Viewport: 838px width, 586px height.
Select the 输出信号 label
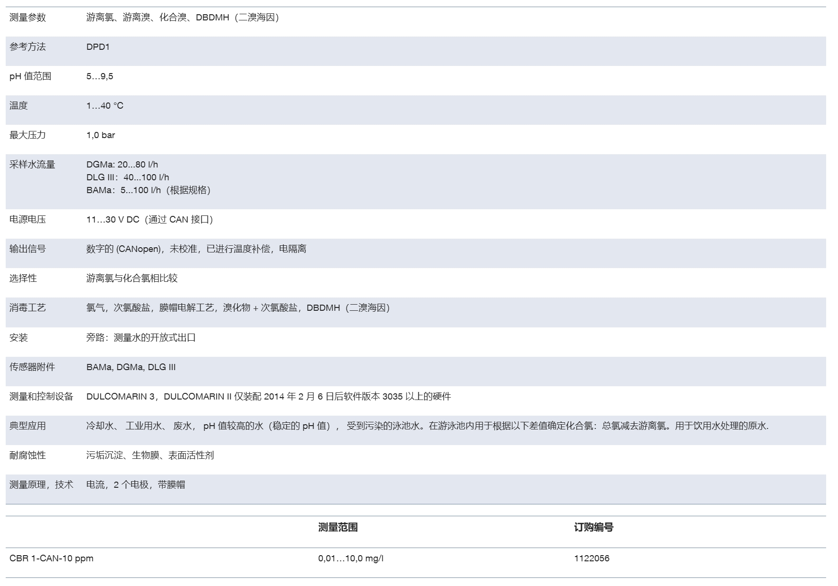(x=28, y=249)
